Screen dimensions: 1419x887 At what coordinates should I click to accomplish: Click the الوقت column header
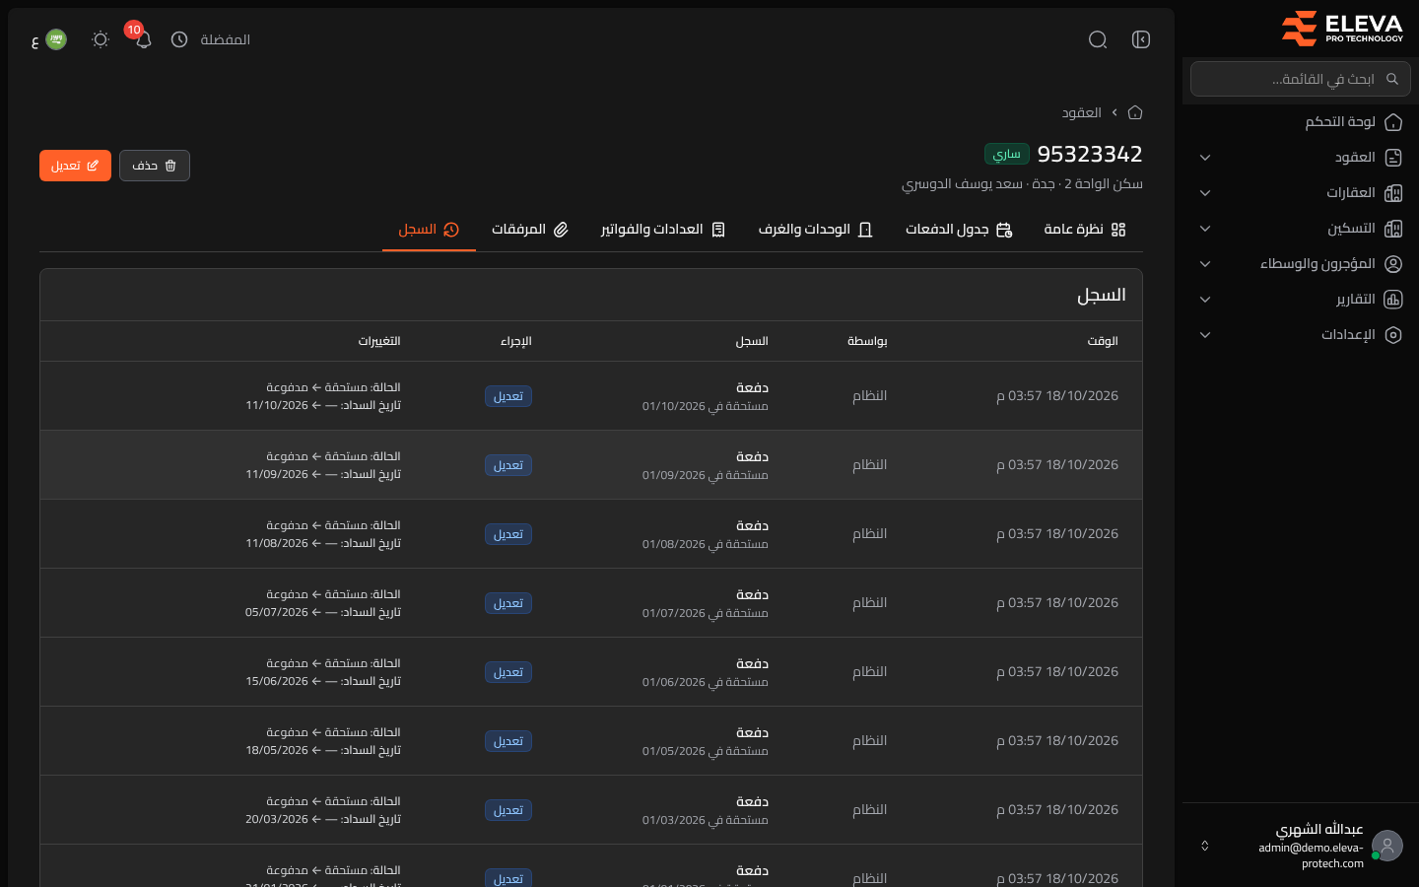pyautogui.click(x=1103, y=341)
